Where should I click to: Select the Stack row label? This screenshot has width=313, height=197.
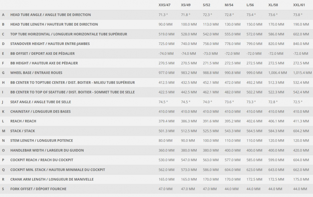(23, 131)
